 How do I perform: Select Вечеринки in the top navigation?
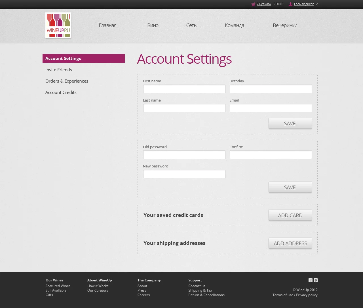click(285, 25)
